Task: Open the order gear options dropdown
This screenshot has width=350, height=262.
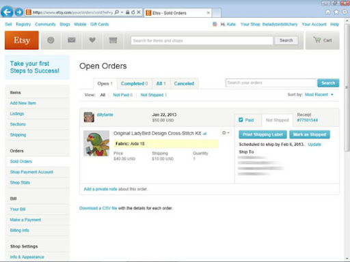Action: 226,132
